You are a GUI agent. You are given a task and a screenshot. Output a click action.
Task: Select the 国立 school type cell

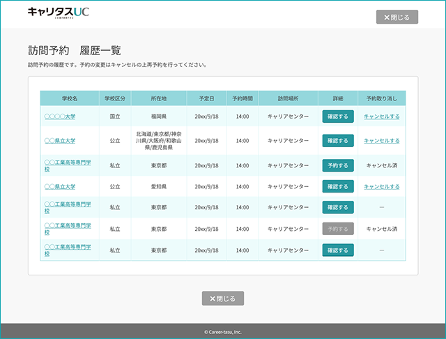click(115, 116)
